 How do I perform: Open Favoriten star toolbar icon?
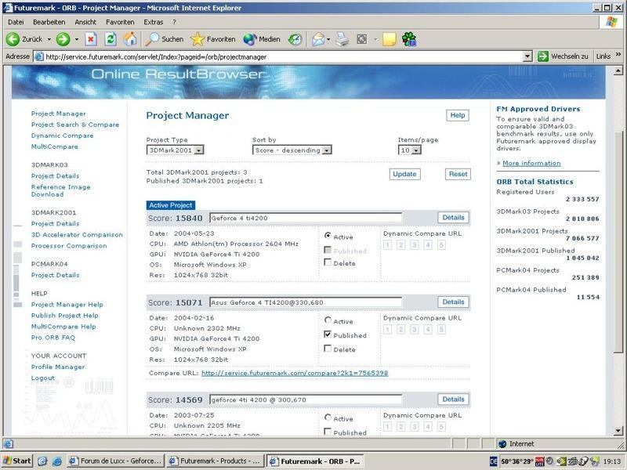pos(198,39)
